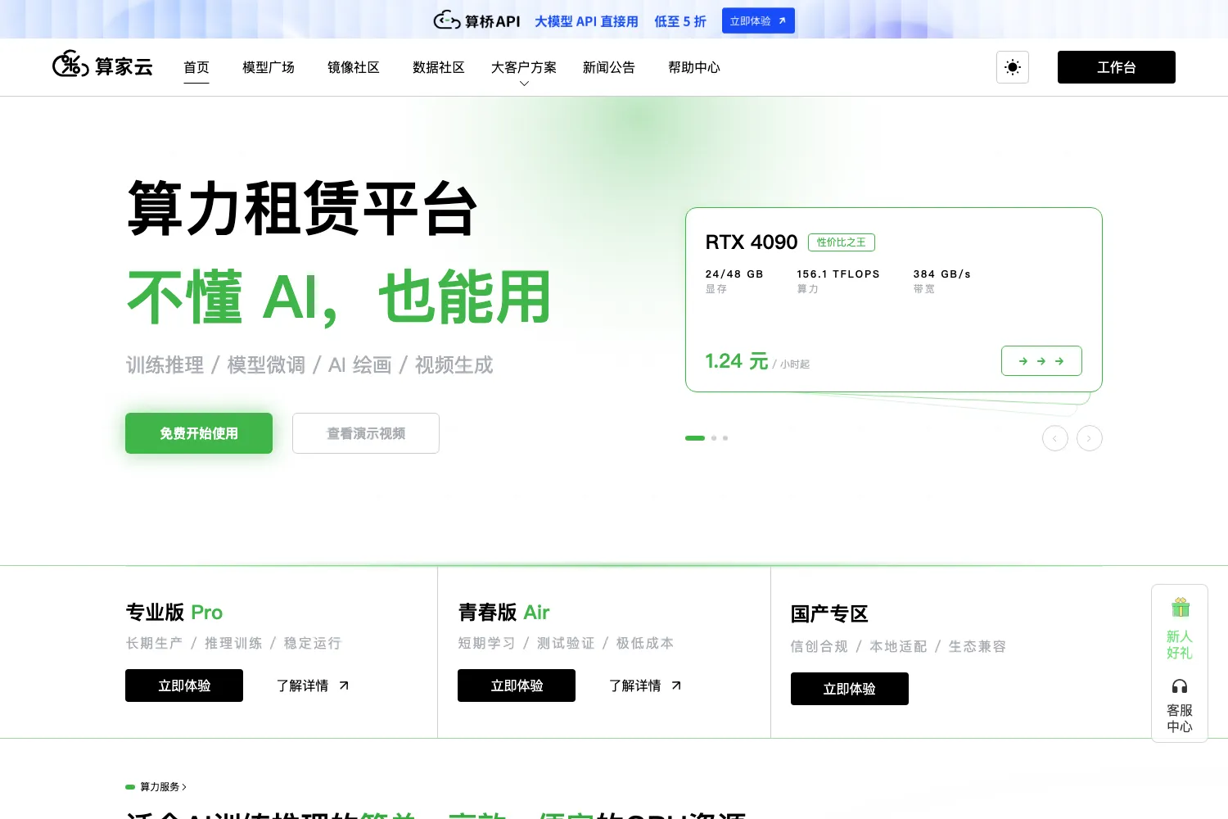Click 立即体验 under 青春版 Air

click(517, 686)
